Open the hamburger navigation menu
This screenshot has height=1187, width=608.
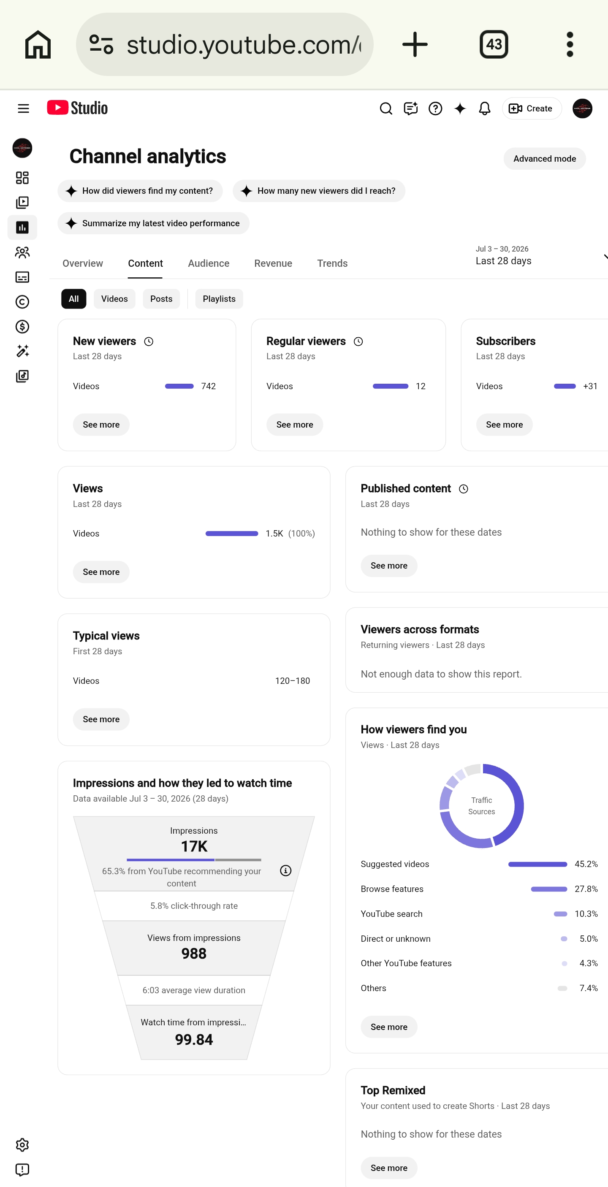point(23,108)
